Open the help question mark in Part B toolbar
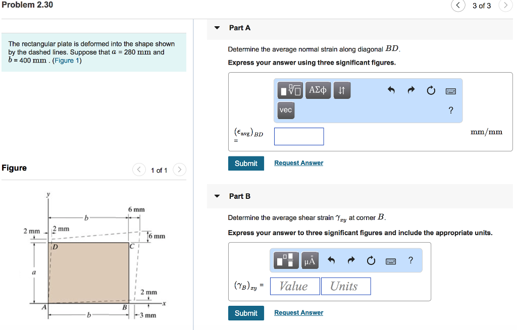This screenshot has height=330, width=517. 410,260
